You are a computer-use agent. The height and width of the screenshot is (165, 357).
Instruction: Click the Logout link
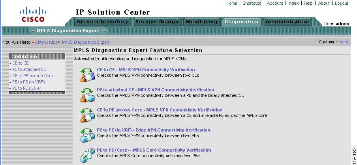tap(341, 3)
